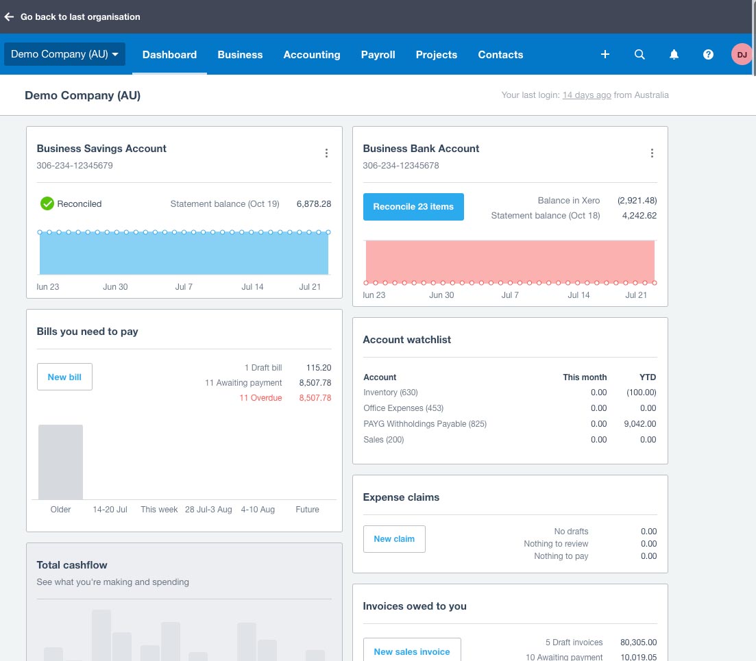Click the green Reconciled checkmark icon
The height and width of the screenshot is (661, 756).
pos(47,204)
